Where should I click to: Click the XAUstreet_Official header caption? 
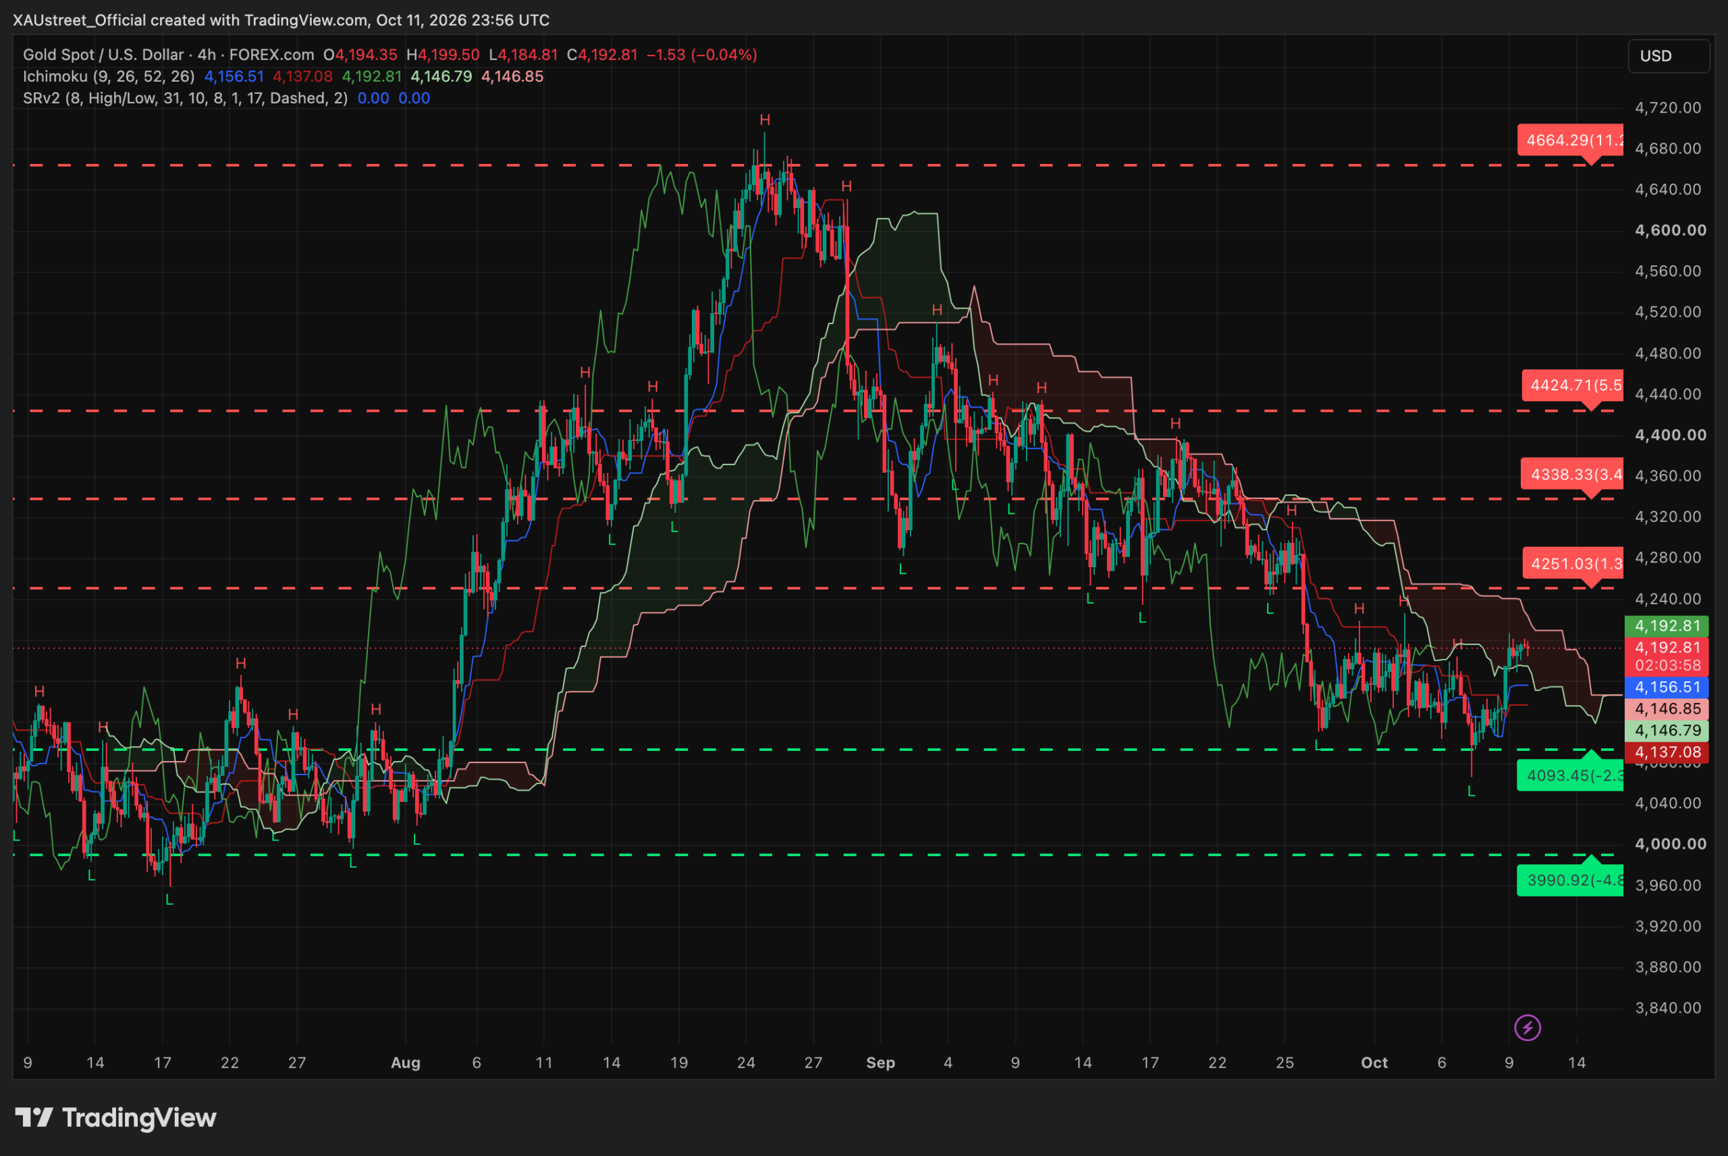point(281,20)
